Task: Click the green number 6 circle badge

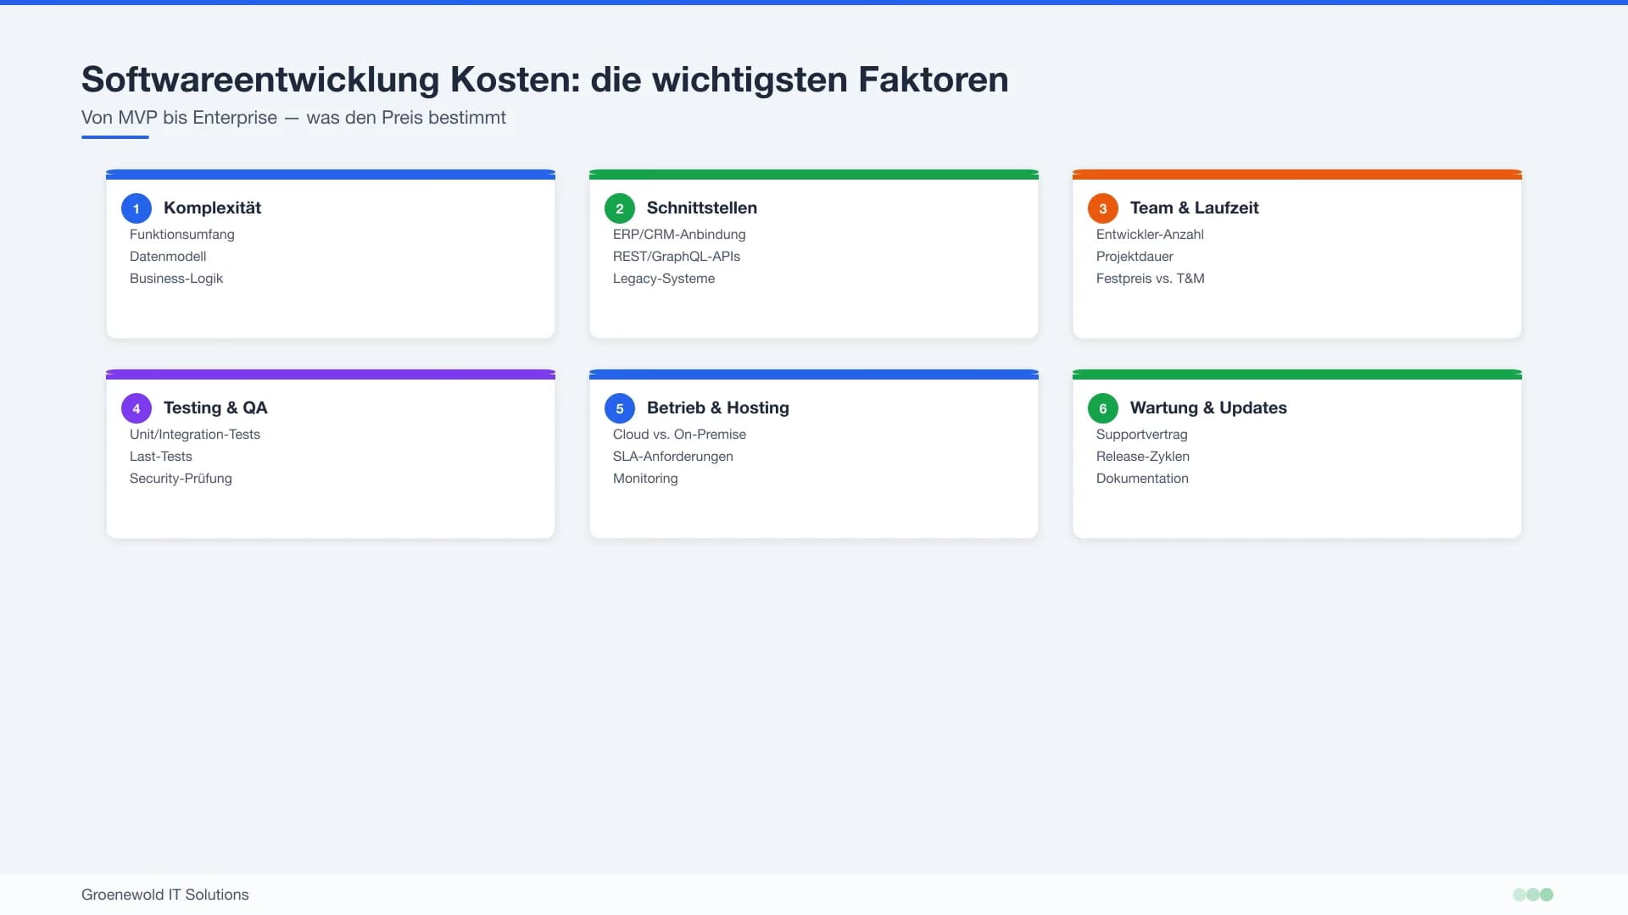Action: click(x=1103, y=408)
